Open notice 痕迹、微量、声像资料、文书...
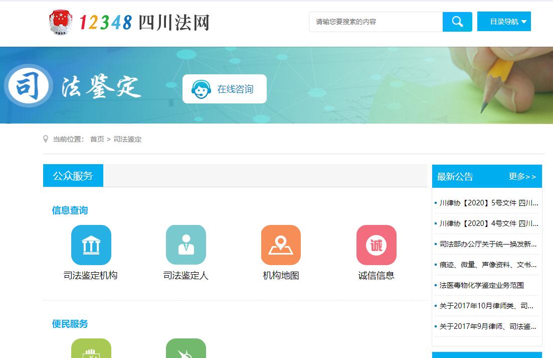Screen dimensions: 553x358 [x=488, y=265]
